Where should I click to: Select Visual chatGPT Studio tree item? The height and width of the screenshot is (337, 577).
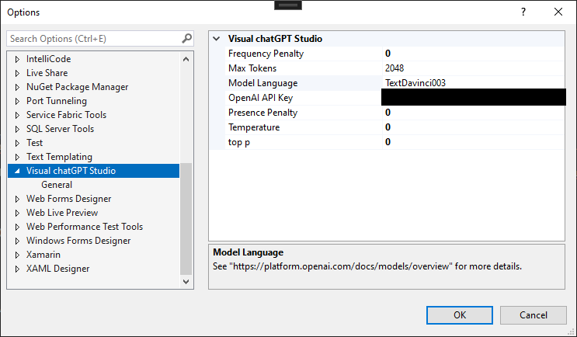point(71,171)
